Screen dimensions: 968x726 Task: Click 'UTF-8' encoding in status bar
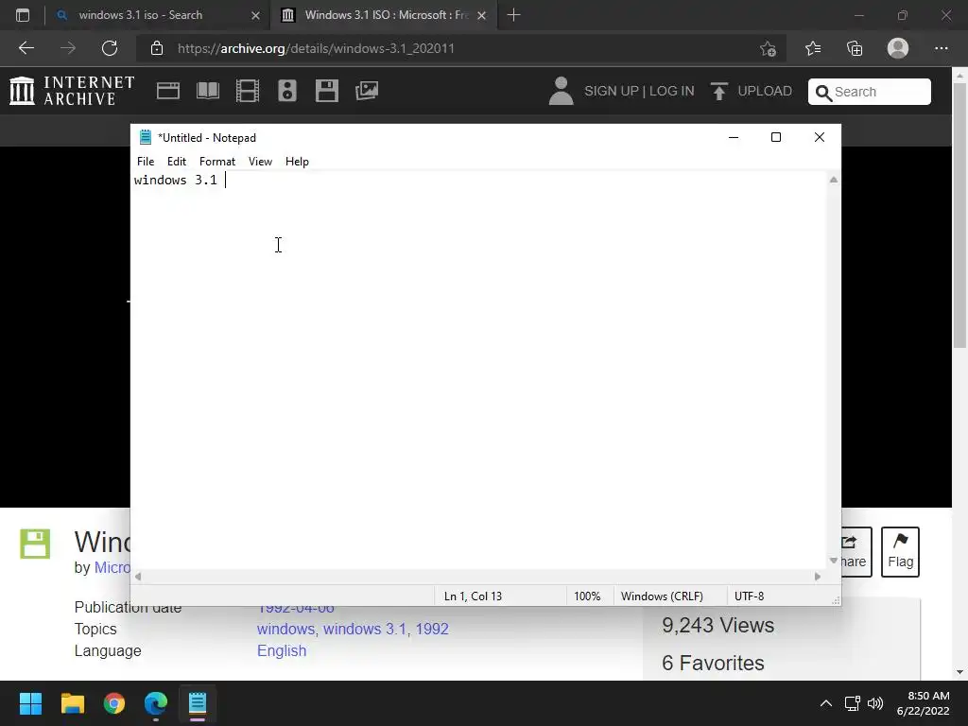click(x=749, y=596)
